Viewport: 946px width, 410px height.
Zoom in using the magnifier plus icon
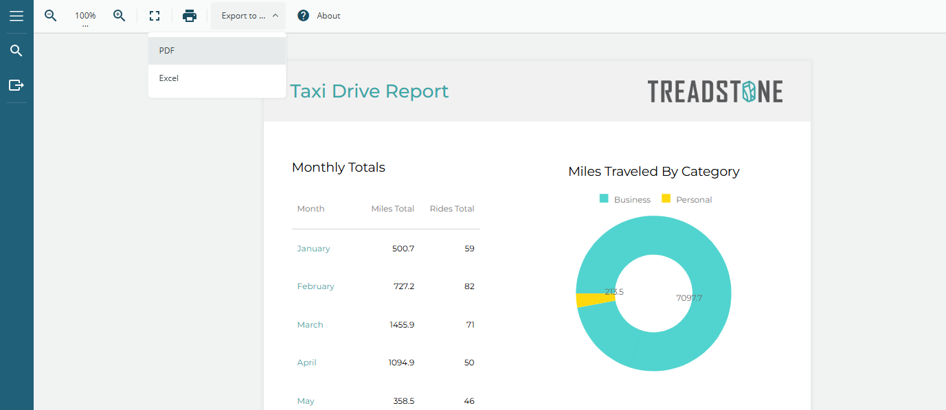tap(120, 16)
